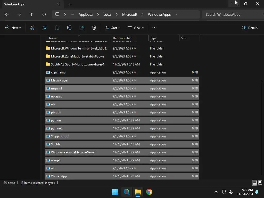
Task: Click the vertical scrollbar of file list
Action: [x=262, y=128]
